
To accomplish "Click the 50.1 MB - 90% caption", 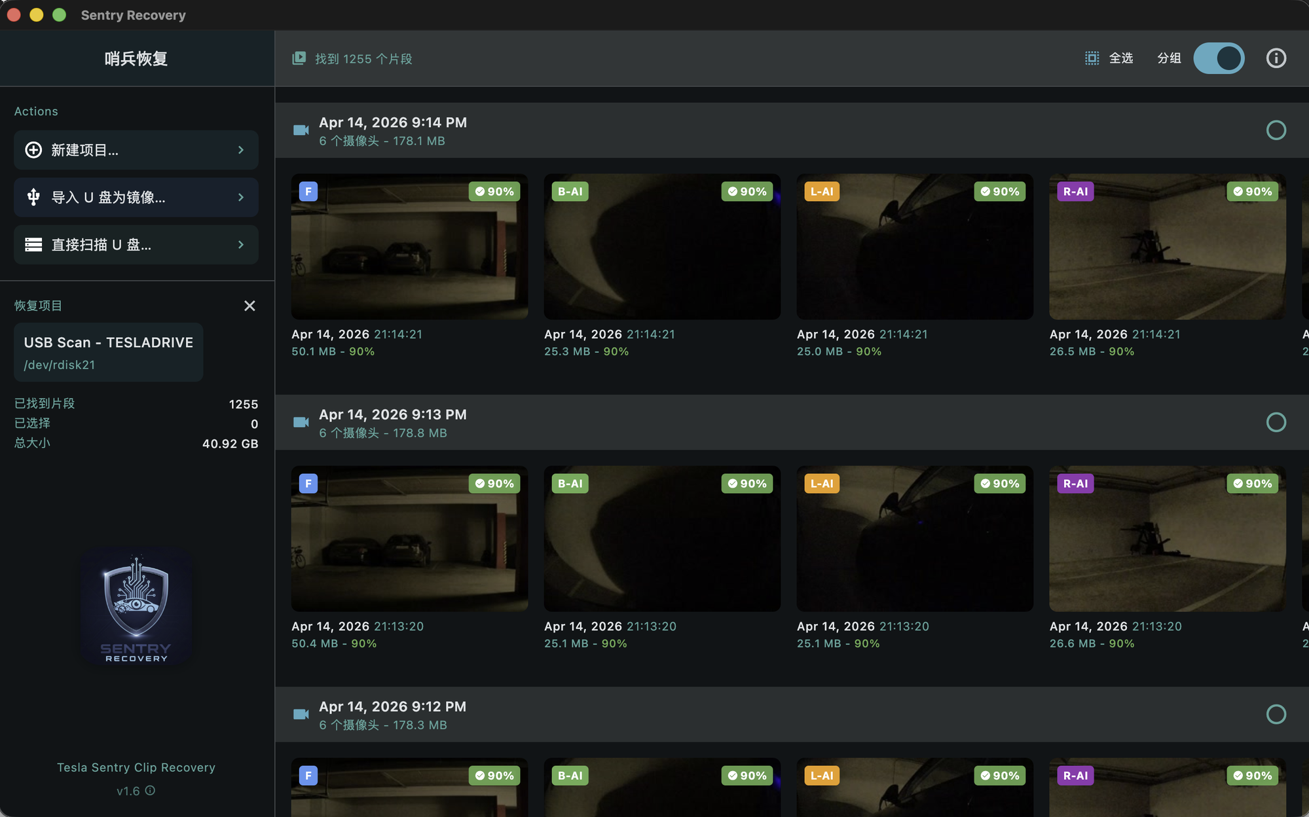I will pyautogui.click(x=333, y=352).
